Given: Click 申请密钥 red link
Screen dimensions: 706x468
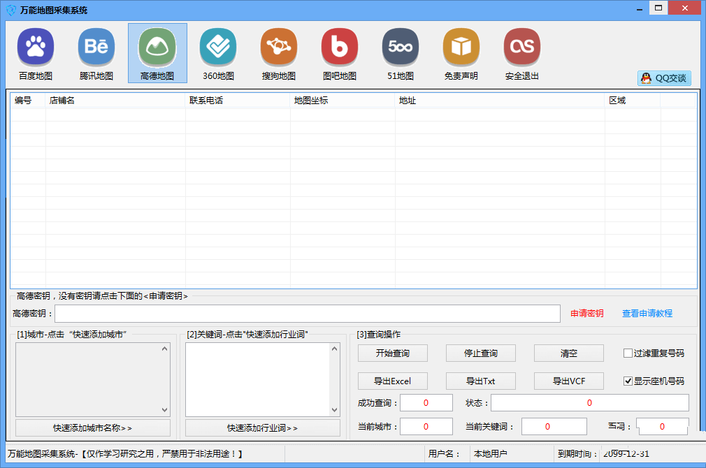Looking at the screenshot, I should tap(586, 313).
